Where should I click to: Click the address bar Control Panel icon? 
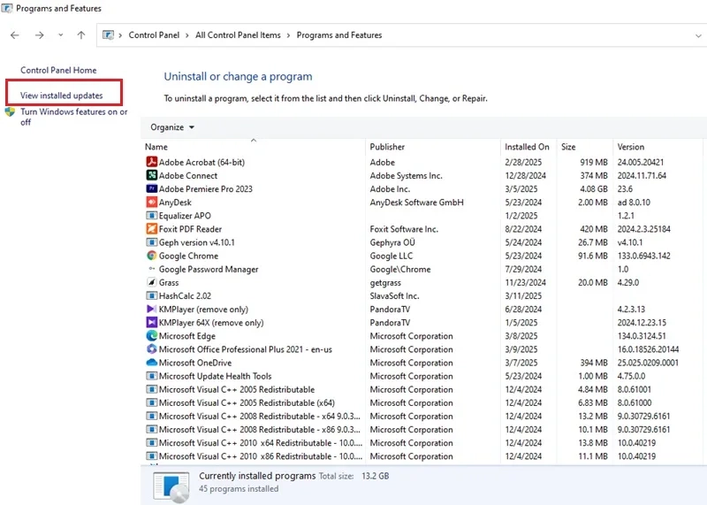point(108,34)
